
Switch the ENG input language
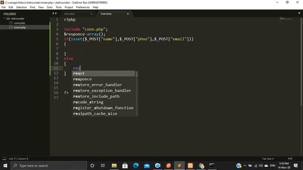tap(273, 166)
